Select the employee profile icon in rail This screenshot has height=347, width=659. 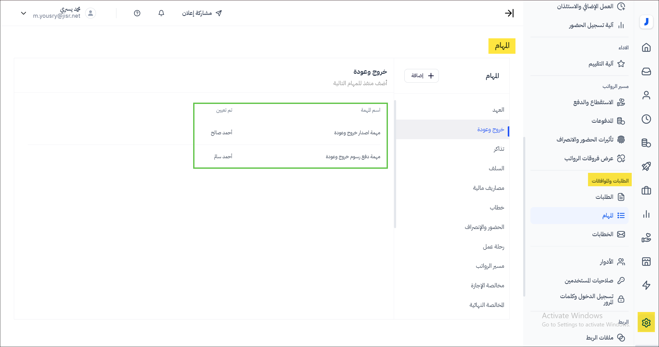[x=646, y=95]
